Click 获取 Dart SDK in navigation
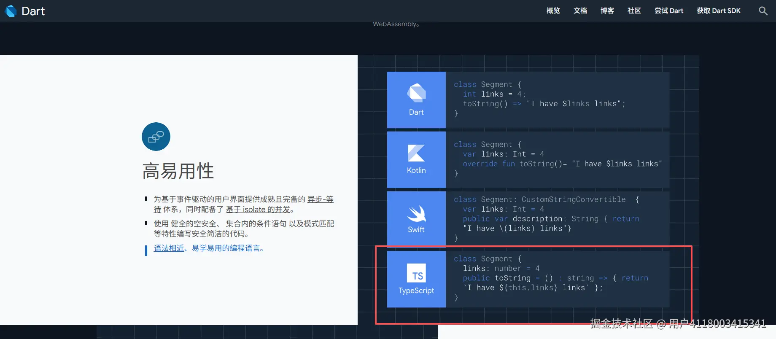The image size is (776, 339). point(719,11)
